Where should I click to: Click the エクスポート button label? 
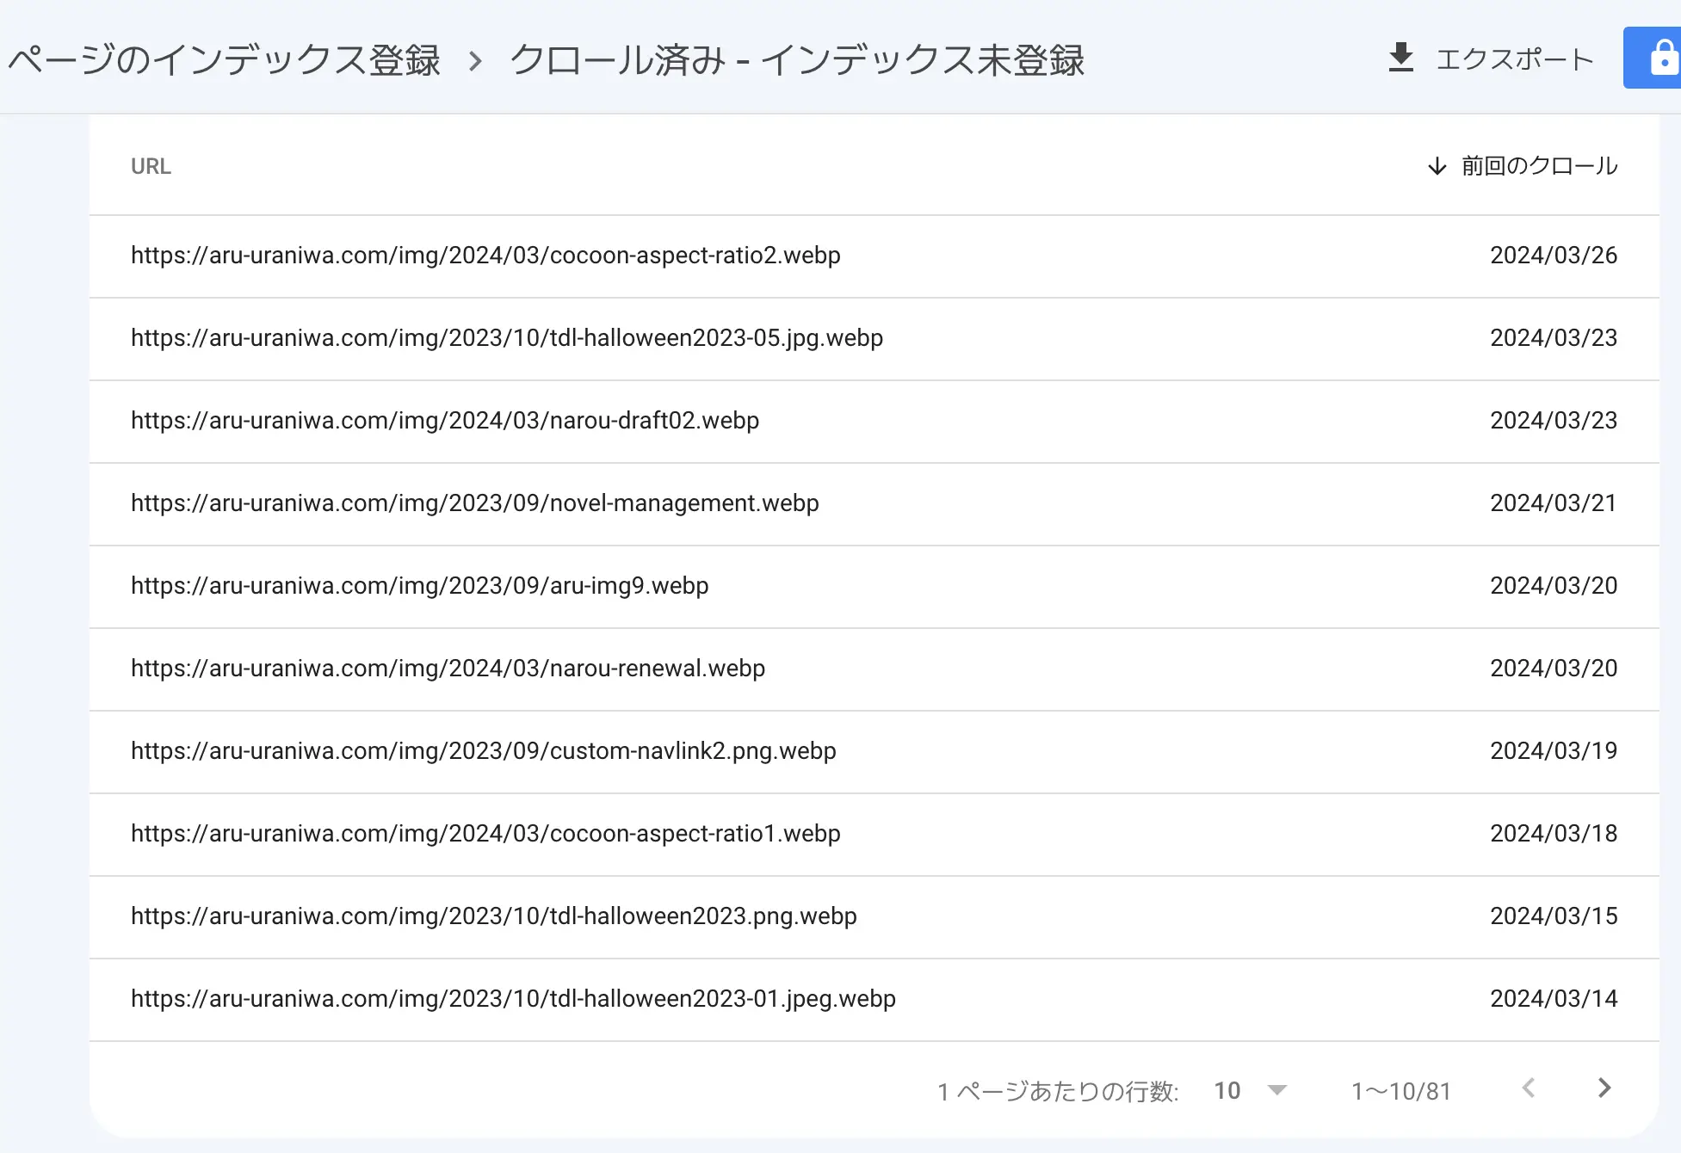pyautogui.click(x=1515, y=59)
